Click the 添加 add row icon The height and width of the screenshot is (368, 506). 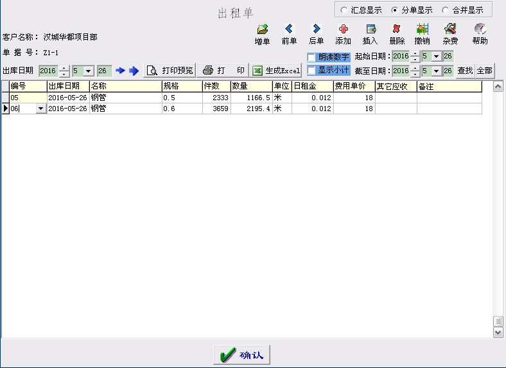(343, 30)
